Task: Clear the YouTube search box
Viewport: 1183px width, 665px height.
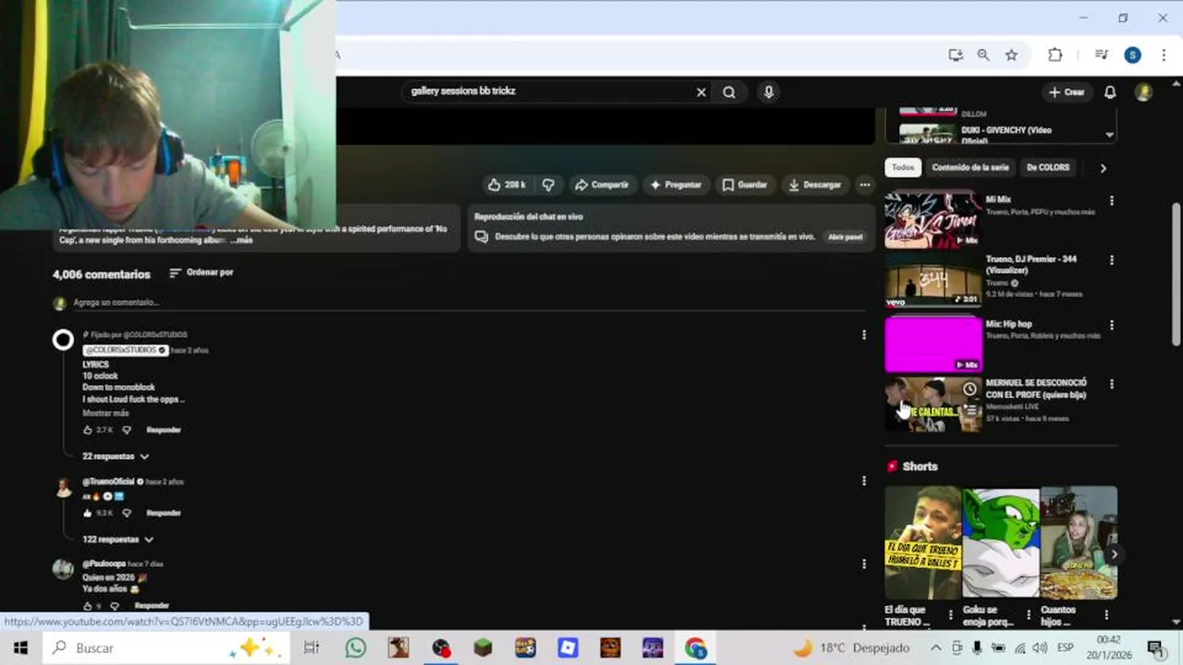Action: point(701,92)
